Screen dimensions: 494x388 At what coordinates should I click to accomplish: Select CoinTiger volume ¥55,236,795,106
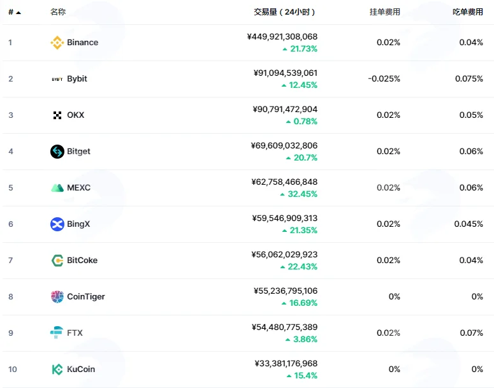pos(286,291)
